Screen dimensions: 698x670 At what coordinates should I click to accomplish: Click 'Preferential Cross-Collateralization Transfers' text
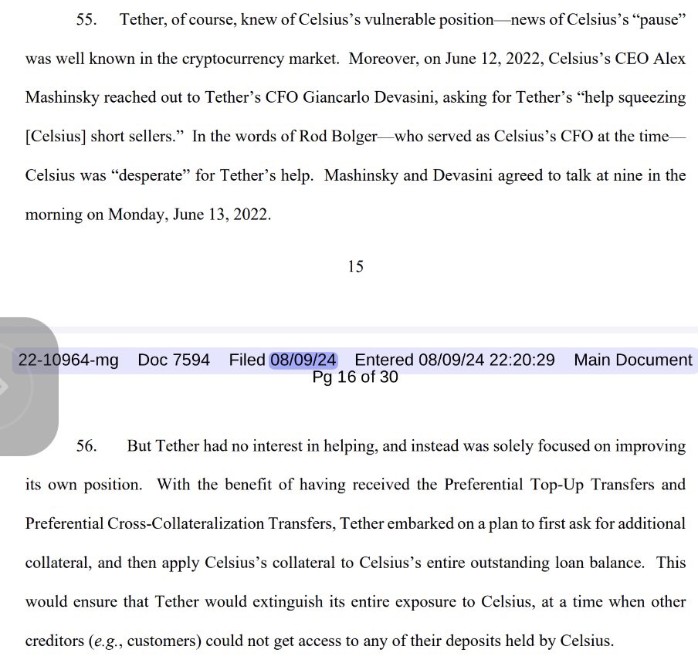180,523
